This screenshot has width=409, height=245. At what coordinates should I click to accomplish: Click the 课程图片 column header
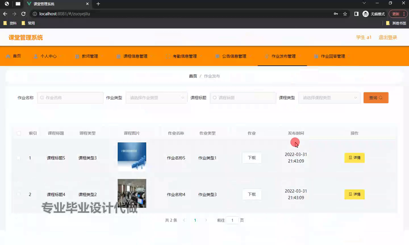click(x=132, y=133)
